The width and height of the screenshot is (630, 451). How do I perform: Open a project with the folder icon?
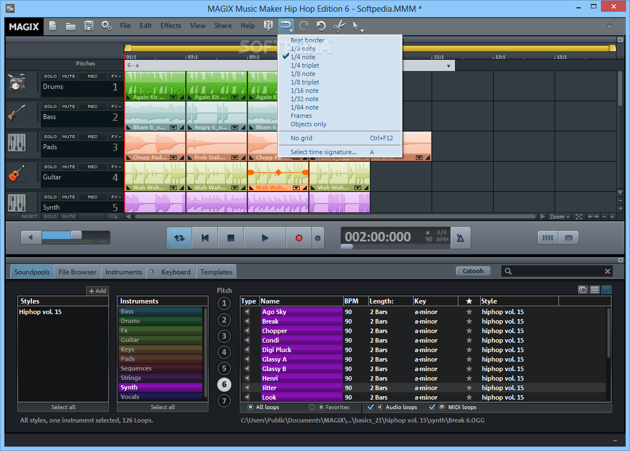(70, 26)
